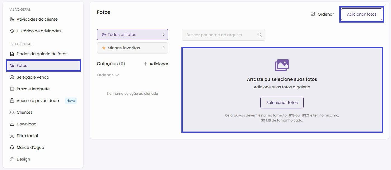Open Prazo e lembrete preferences
391x170 pixels.
coord(33,89)
